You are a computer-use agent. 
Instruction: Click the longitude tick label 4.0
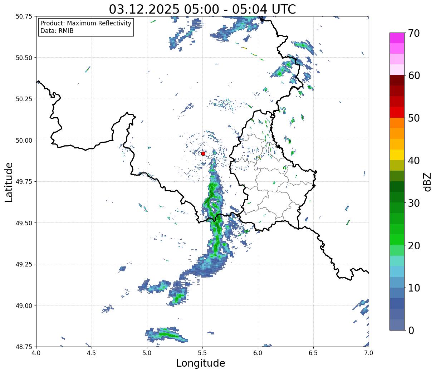click(x=36, y=353)
